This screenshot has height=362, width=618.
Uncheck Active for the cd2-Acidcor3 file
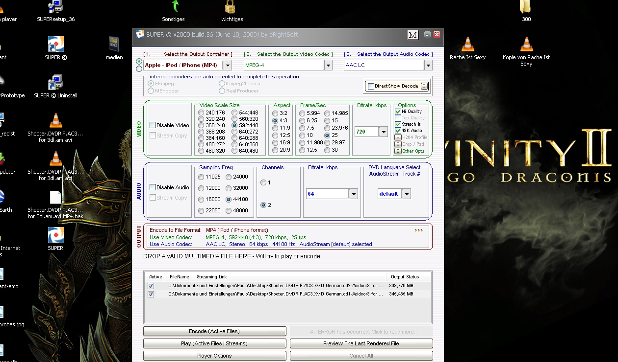click(x=151, y=286)
